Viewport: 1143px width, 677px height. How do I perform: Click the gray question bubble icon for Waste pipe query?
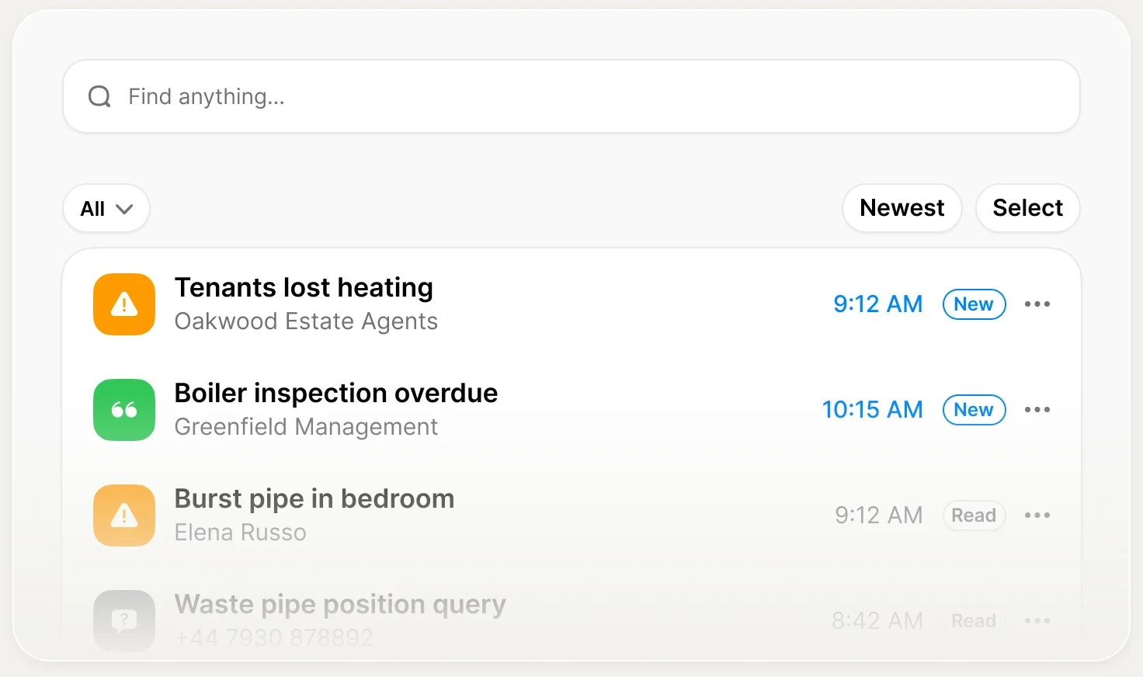tap(124, 620)
